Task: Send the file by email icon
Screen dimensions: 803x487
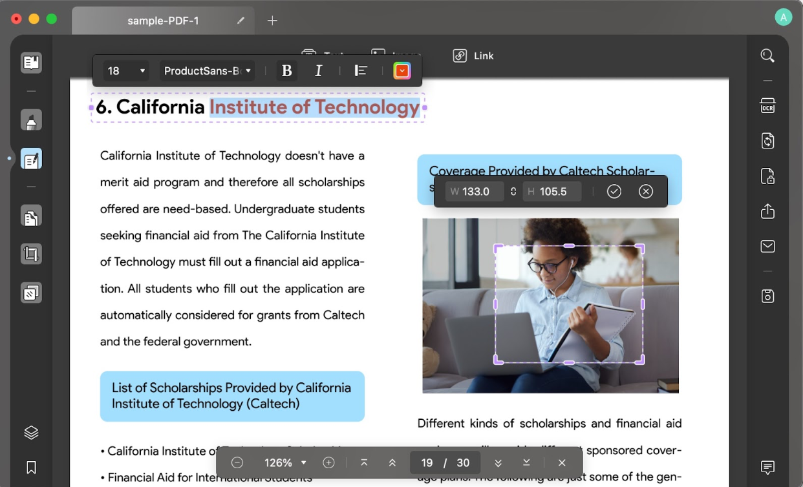Action: click(767, 246)
